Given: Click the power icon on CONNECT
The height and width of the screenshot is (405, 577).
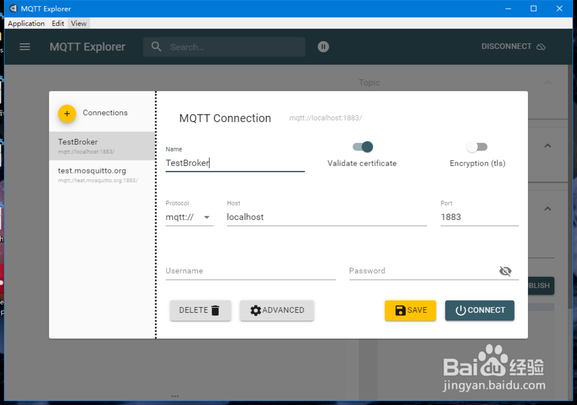Looking at the screenshot, I should [x=460, y=311].
